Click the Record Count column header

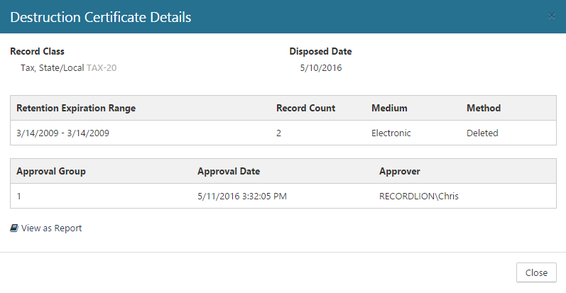click(x=305, y=109)
